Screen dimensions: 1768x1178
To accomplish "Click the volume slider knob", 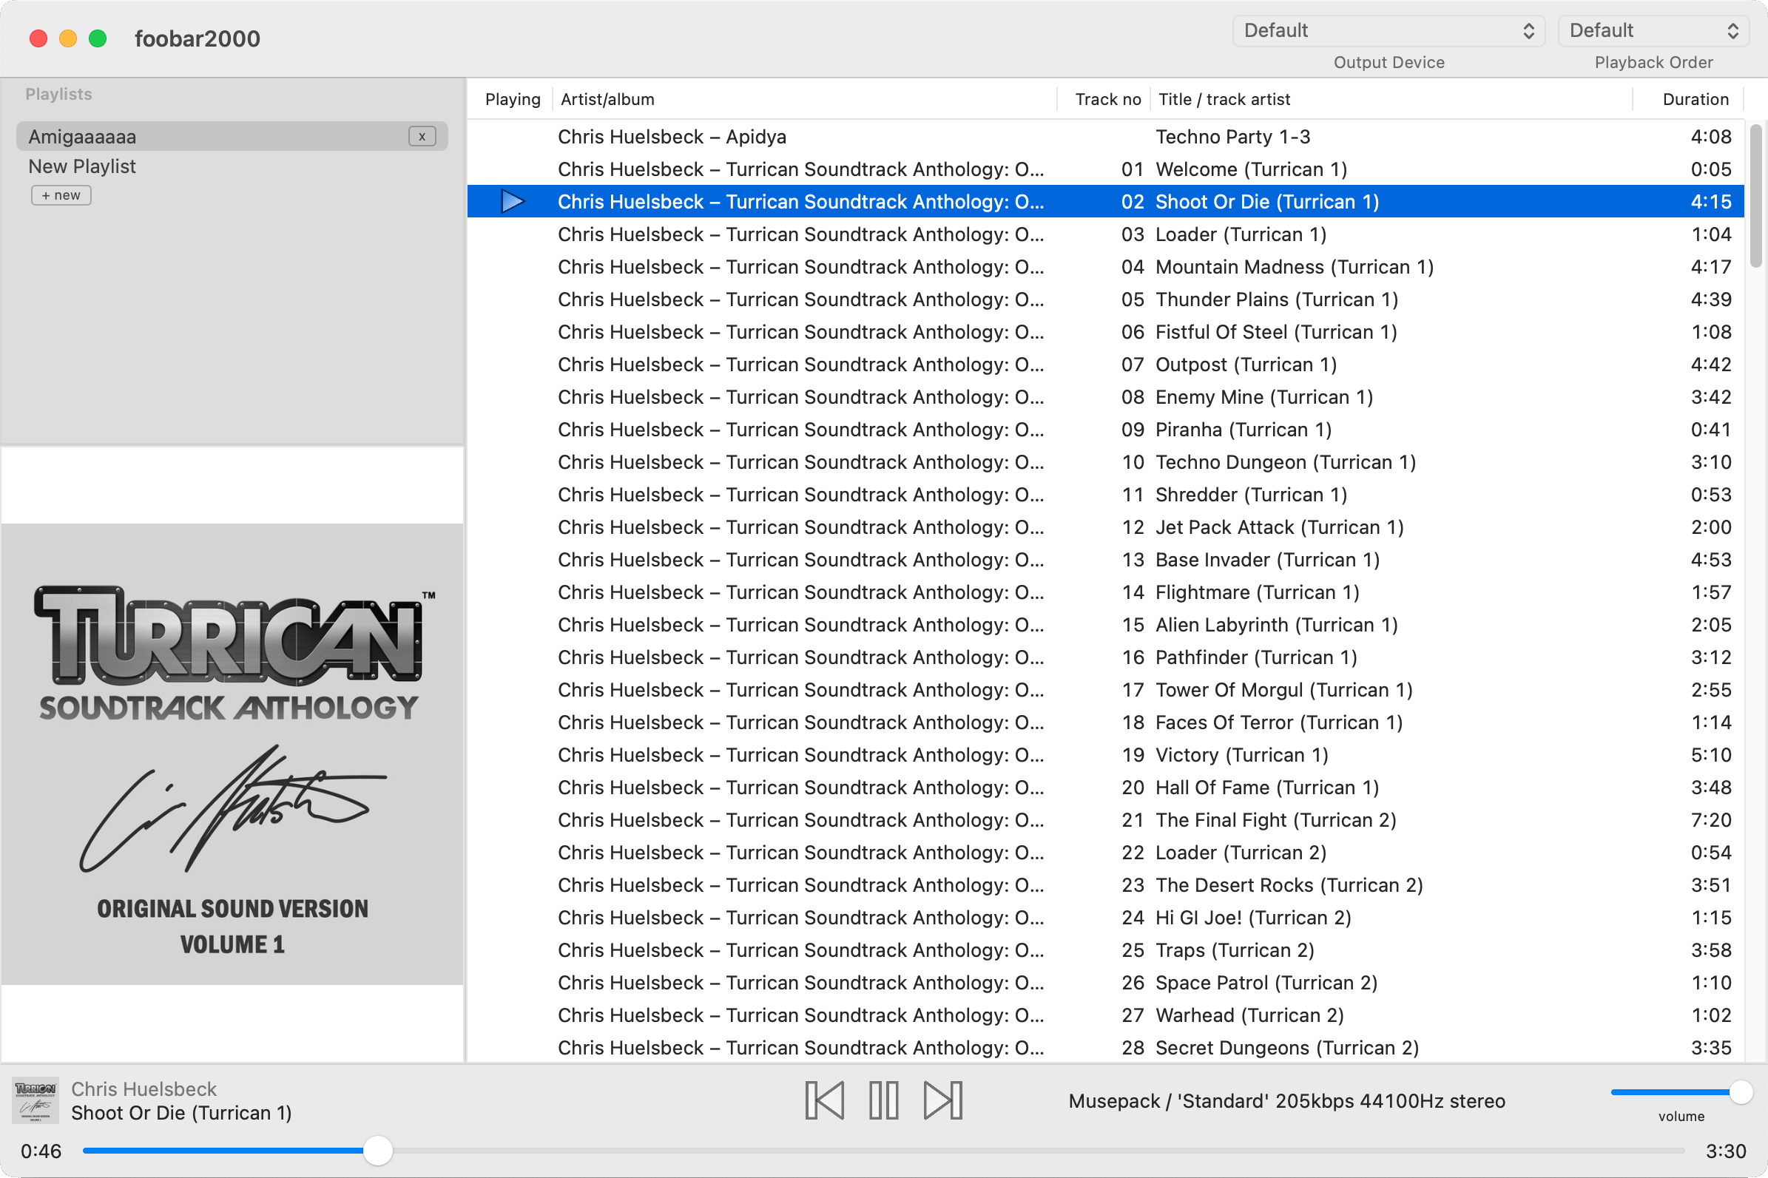I will (1740, 1092).
